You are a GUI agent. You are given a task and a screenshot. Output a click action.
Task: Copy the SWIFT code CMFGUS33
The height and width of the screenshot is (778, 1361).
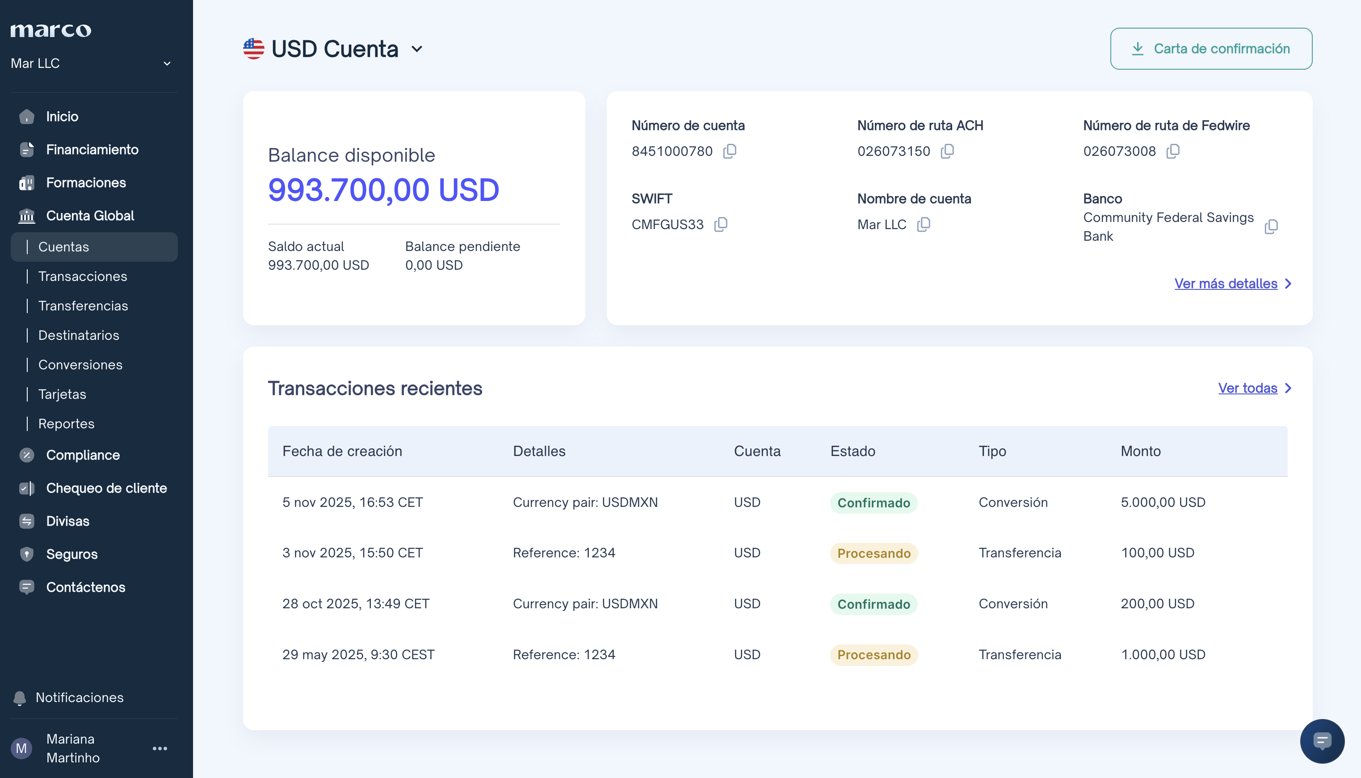721,224
